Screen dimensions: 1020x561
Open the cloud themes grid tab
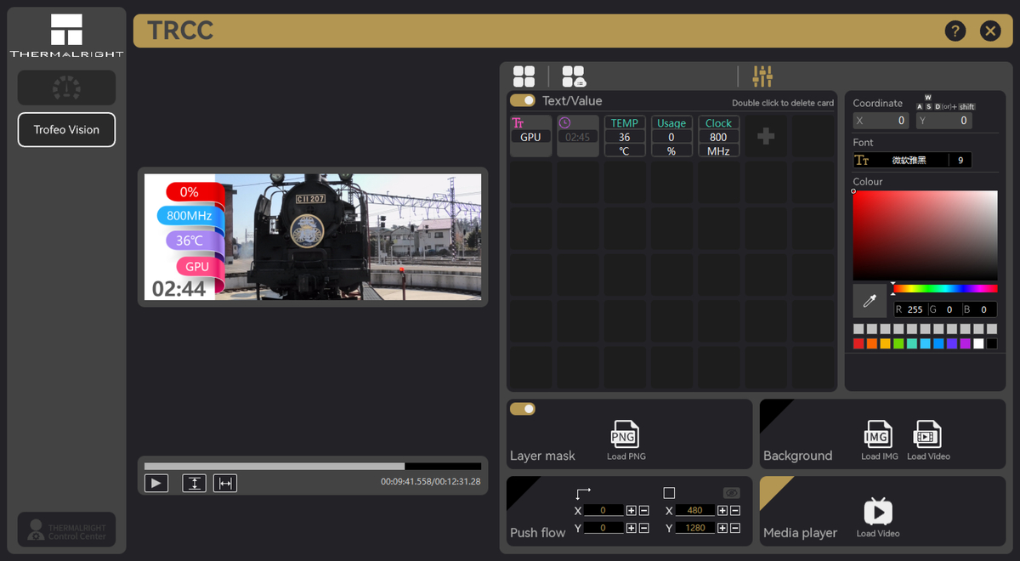pos(574,76)
